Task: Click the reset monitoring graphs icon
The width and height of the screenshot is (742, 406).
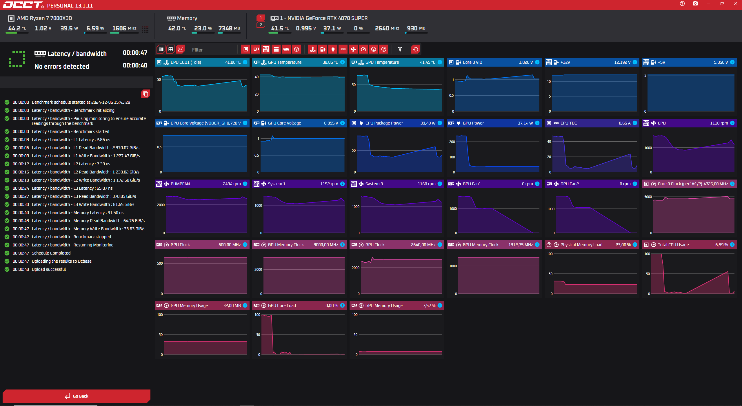Action: 415,49
